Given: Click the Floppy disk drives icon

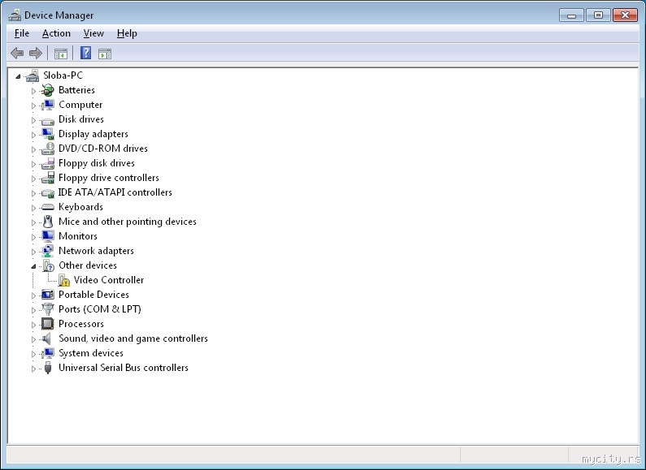Looking at the screenshot, I should pyautogui.click(x=48, y=163).
